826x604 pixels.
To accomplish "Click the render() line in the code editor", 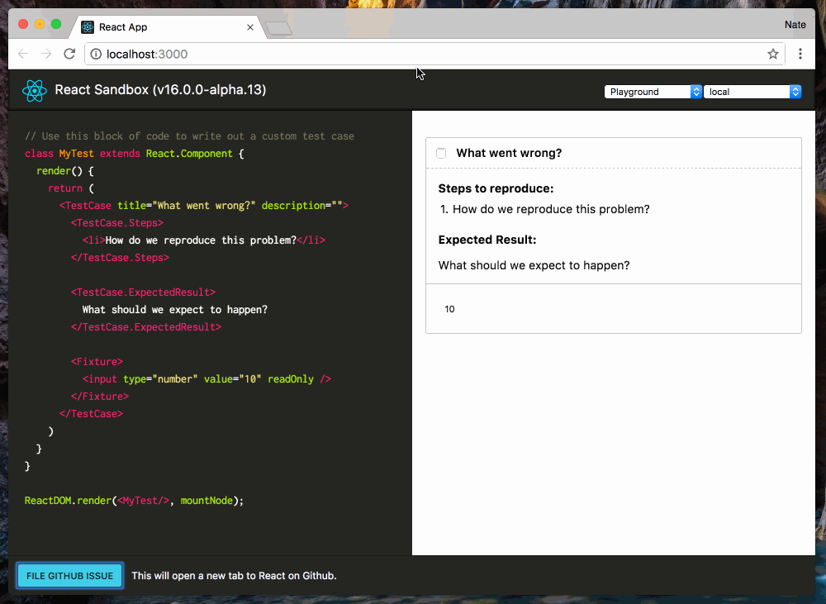I will pyautogui.click(x=65, y=171).
